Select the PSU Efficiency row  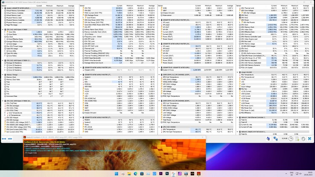point(274,113)
